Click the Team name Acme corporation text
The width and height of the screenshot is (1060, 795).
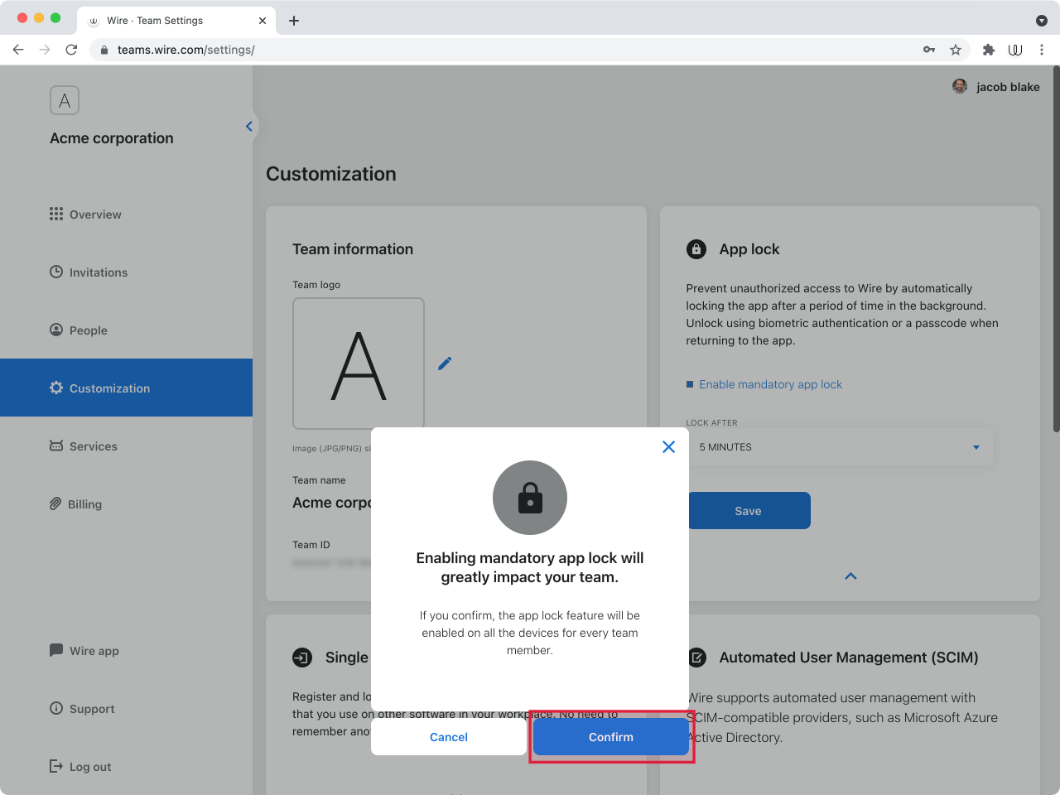332,503
